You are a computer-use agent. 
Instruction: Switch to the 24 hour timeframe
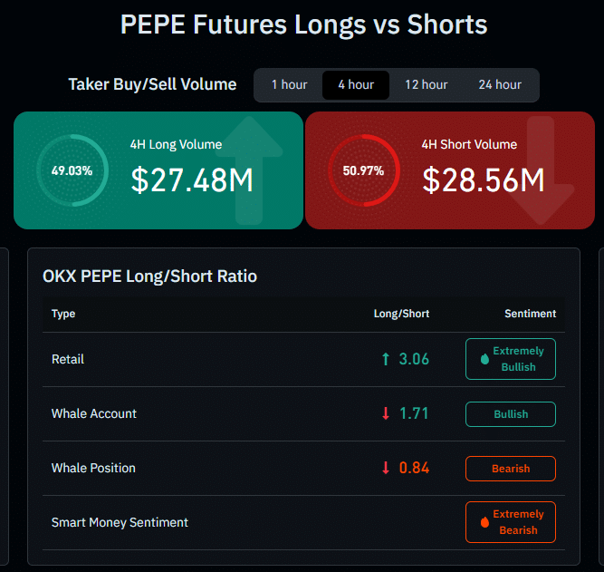point(500,85)
